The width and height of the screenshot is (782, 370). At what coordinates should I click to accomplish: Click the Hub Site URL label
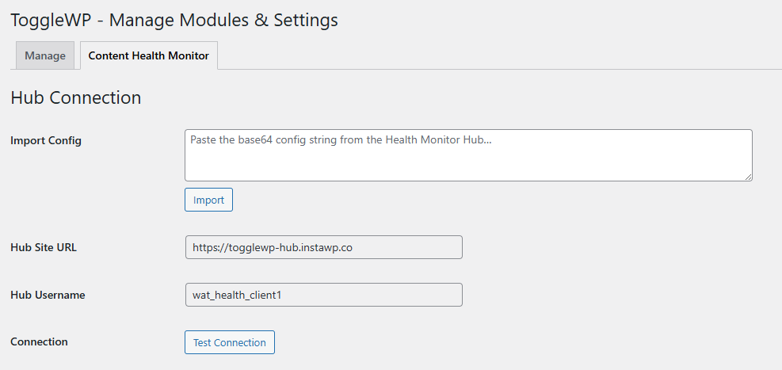click(x=44, y=247)
